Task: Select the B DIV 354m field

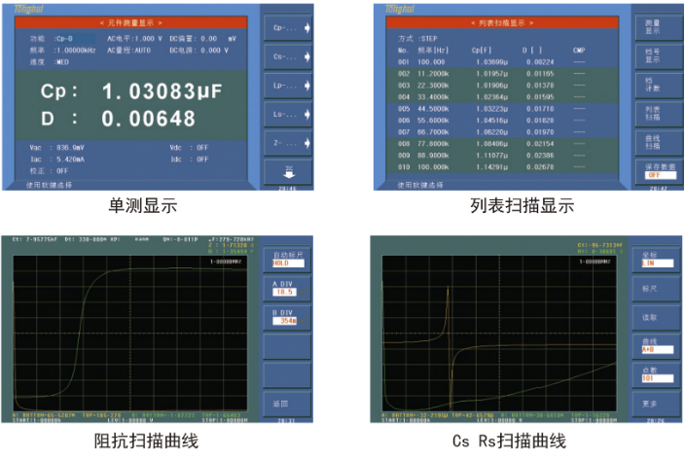Action: click(x=284, y=321)
